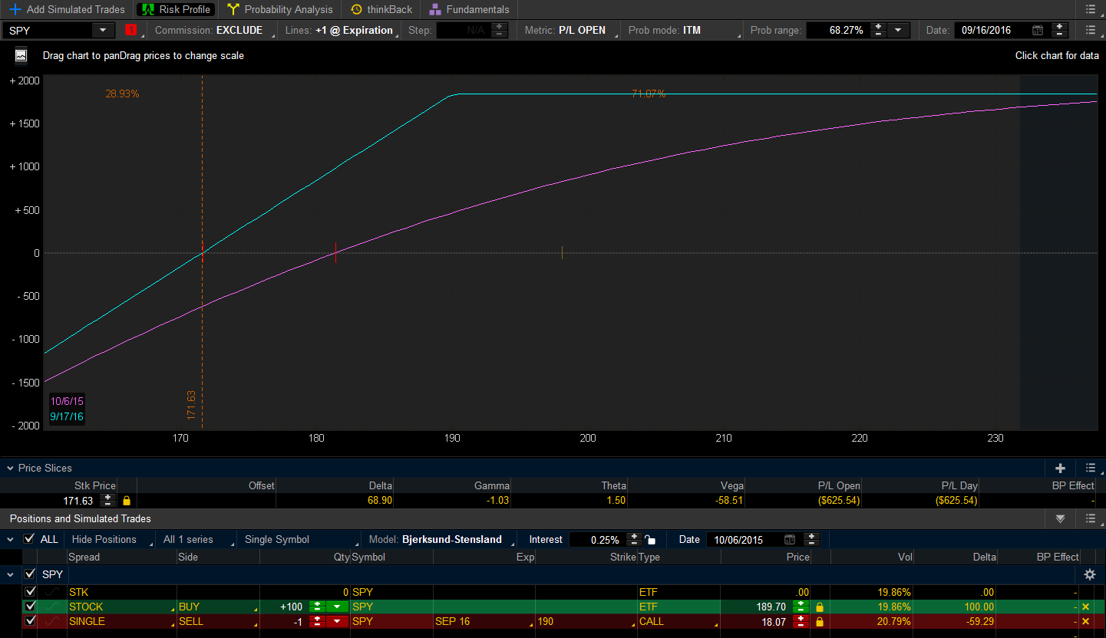The width and height of the screenshot is (1106, 638).
Task: Open the top tab bar list menu icon
Action: click(1091, 9)
